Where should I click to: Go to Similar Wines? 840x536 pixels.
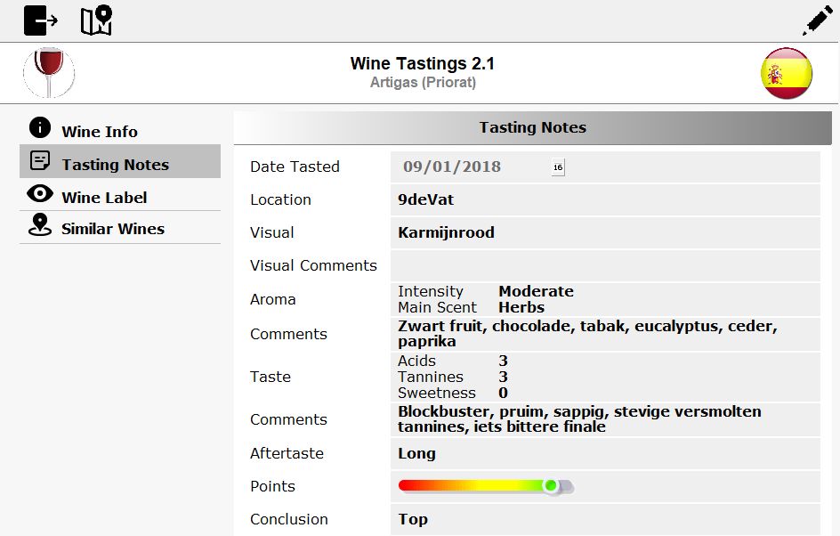click(x=120, y=227)
